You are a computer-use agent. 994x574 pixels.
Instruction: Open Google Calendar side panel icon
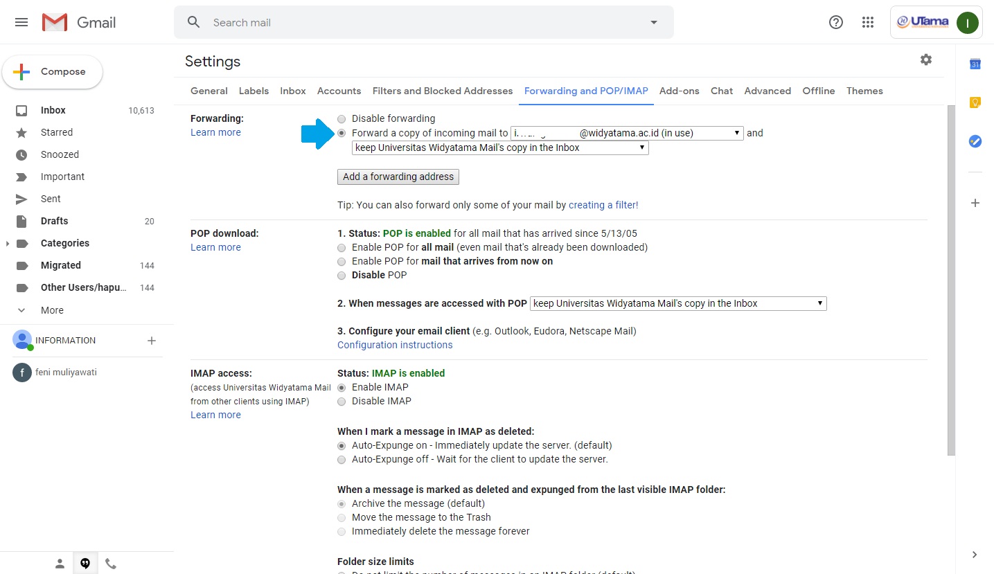click(975, 64)
